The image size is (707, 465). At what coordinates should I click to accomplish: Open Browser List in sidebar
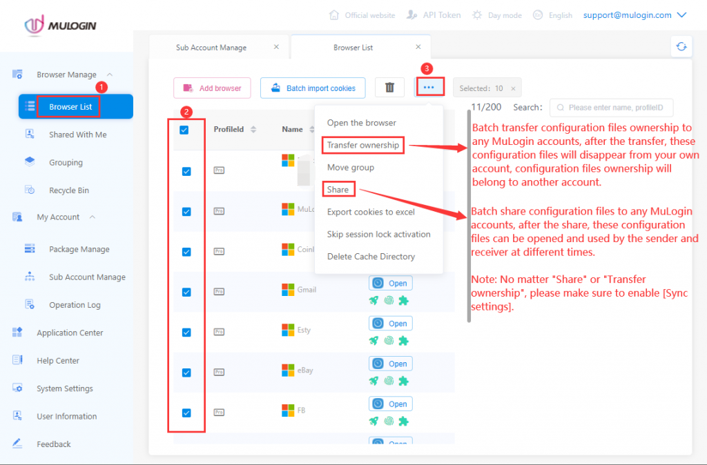tap(76, 107)
